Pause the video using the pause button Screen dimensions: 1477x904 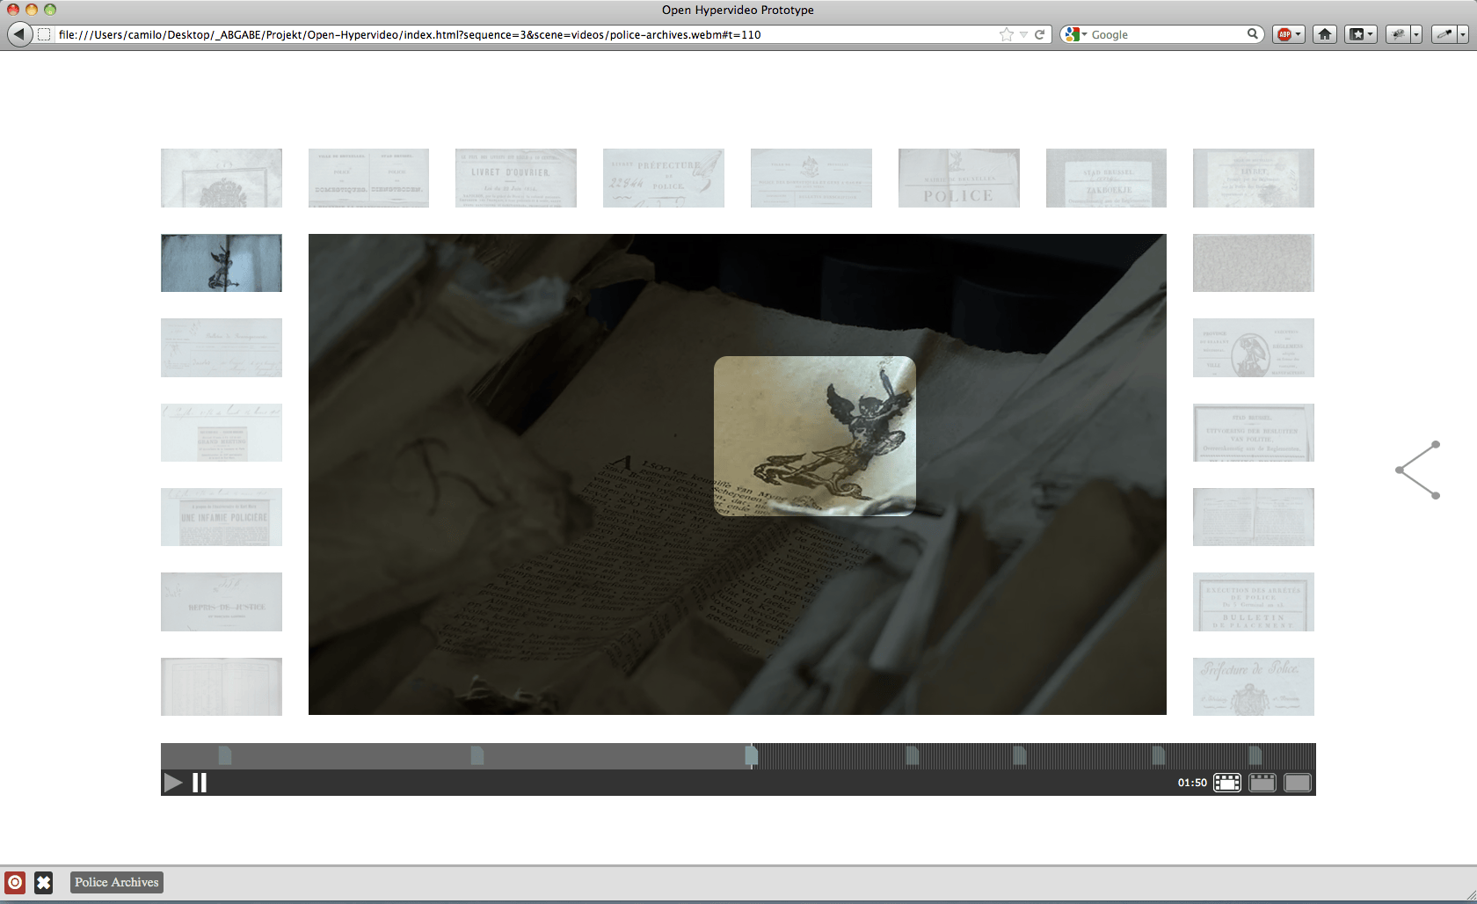coord(200,783)
